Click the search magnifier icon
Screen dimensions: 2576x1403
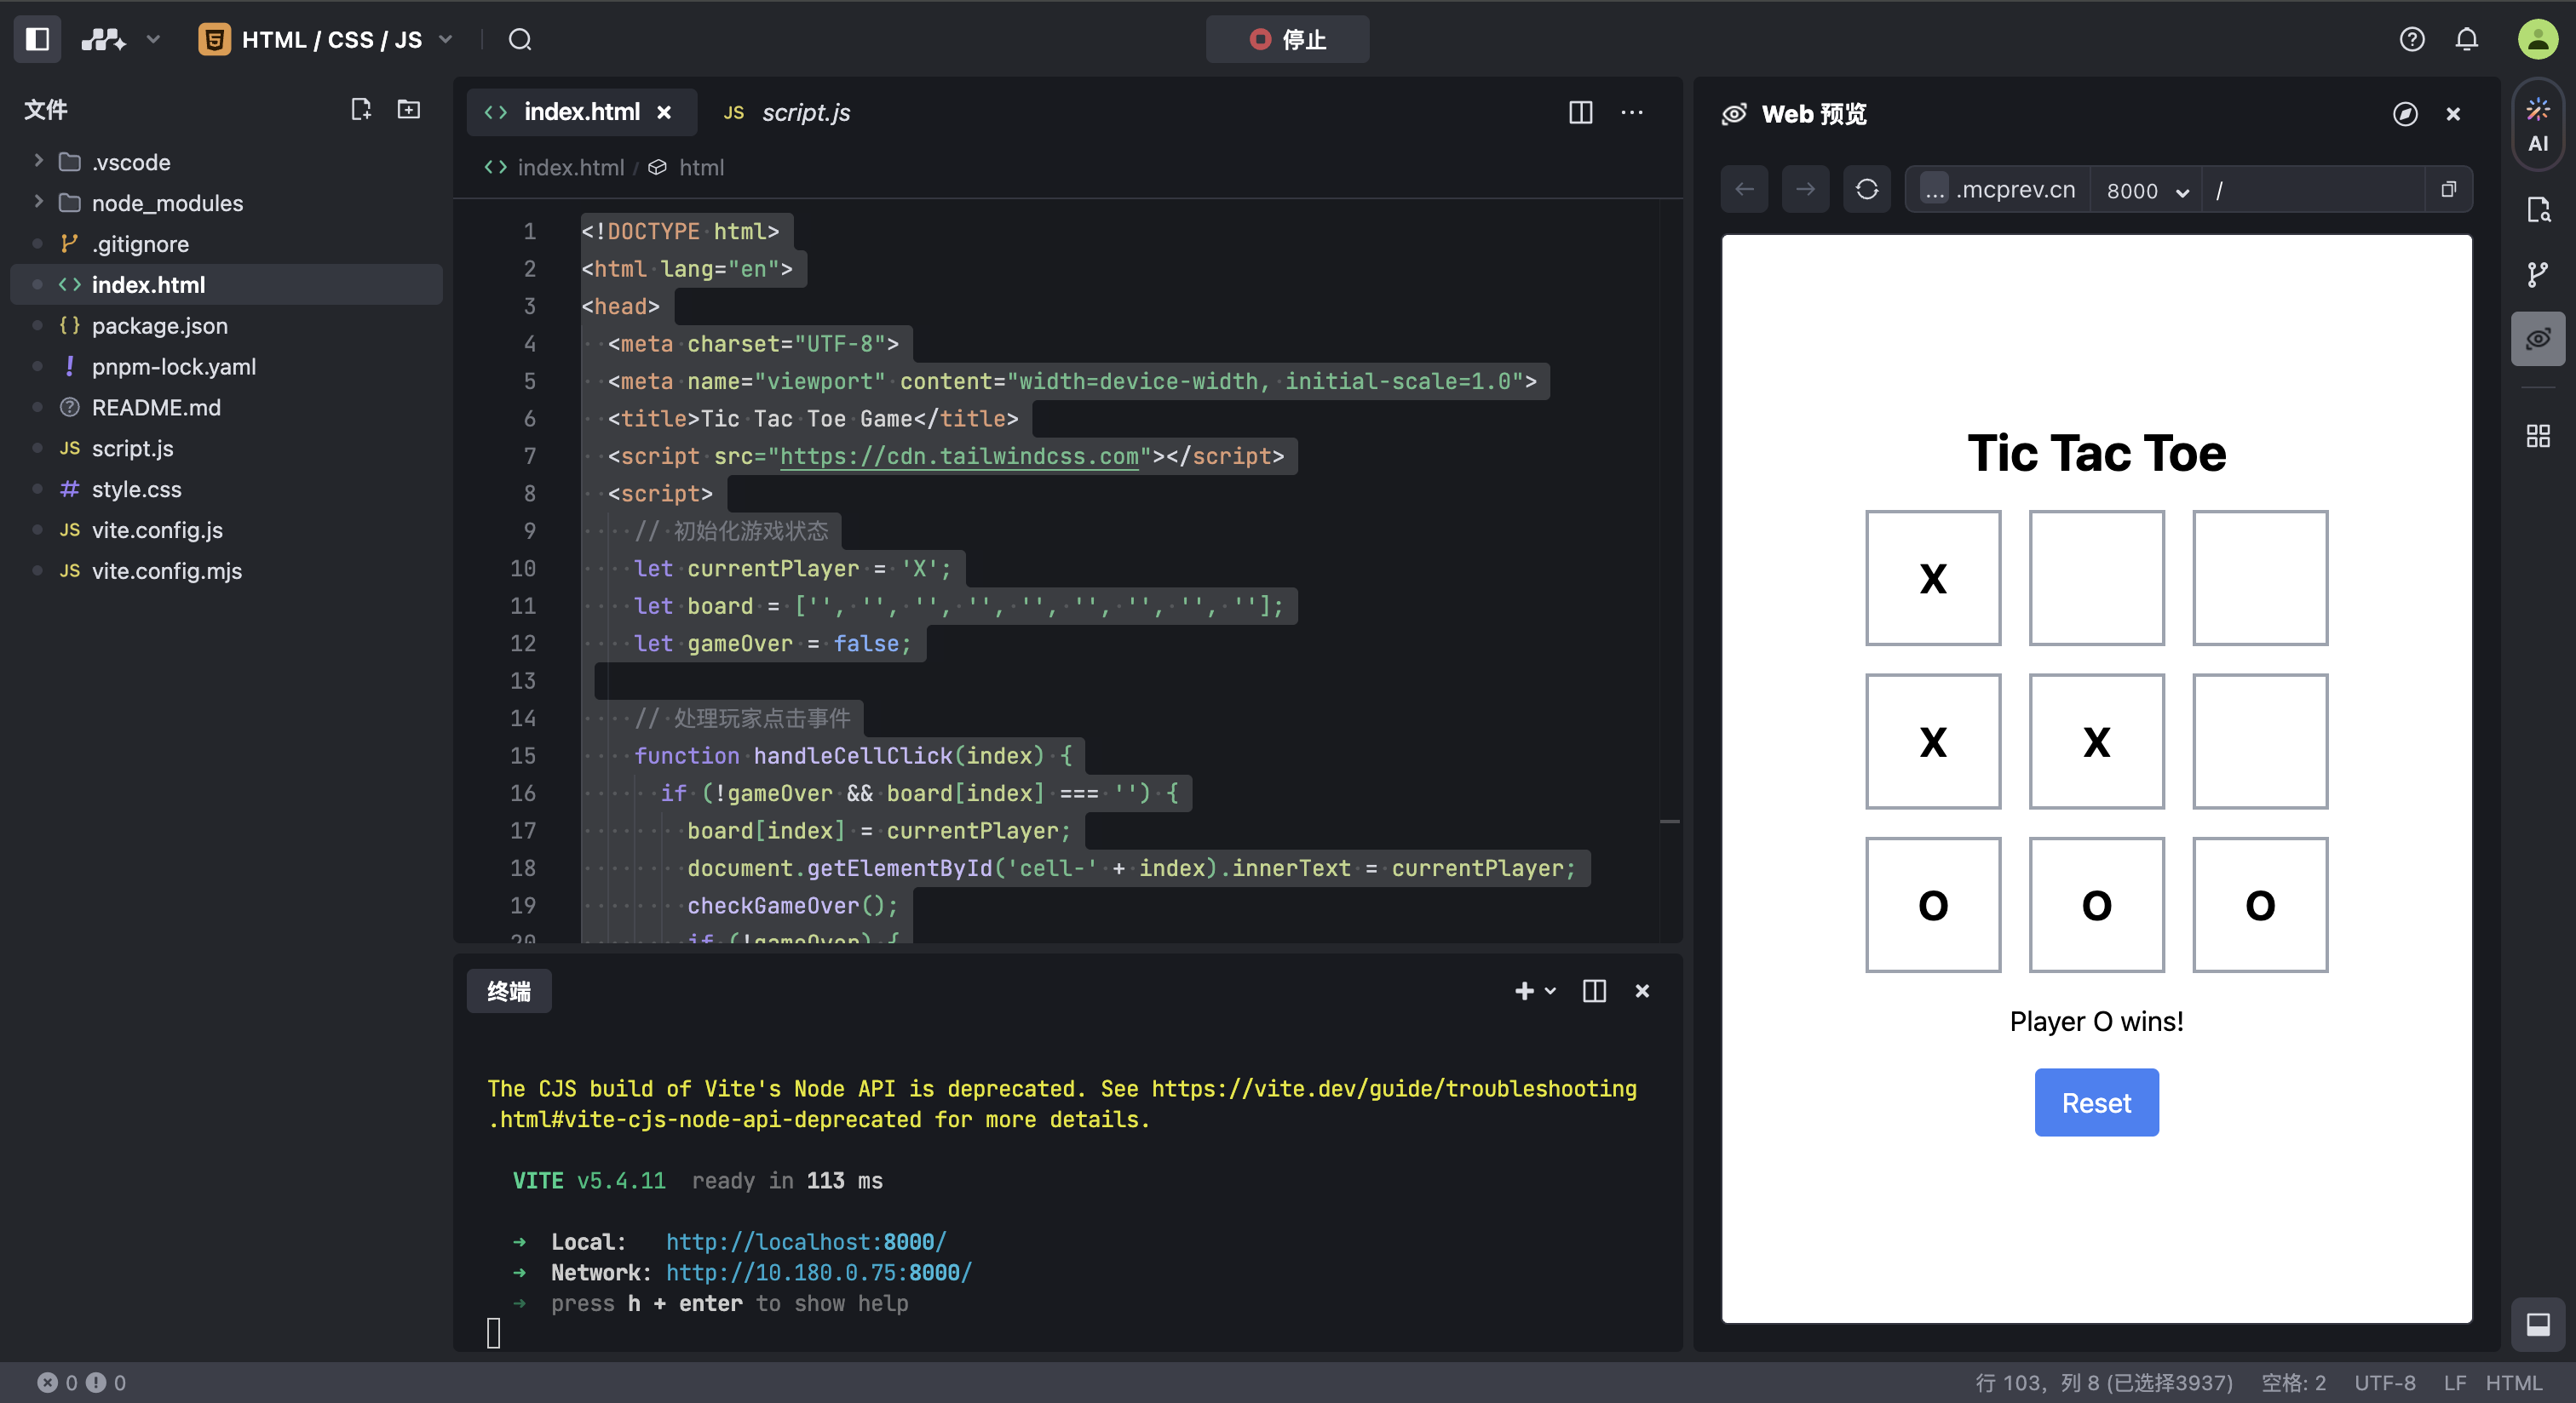[519, 39]
